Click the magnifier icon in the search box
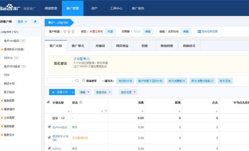Viewport: 249px width, 151px height. [77, 81]
